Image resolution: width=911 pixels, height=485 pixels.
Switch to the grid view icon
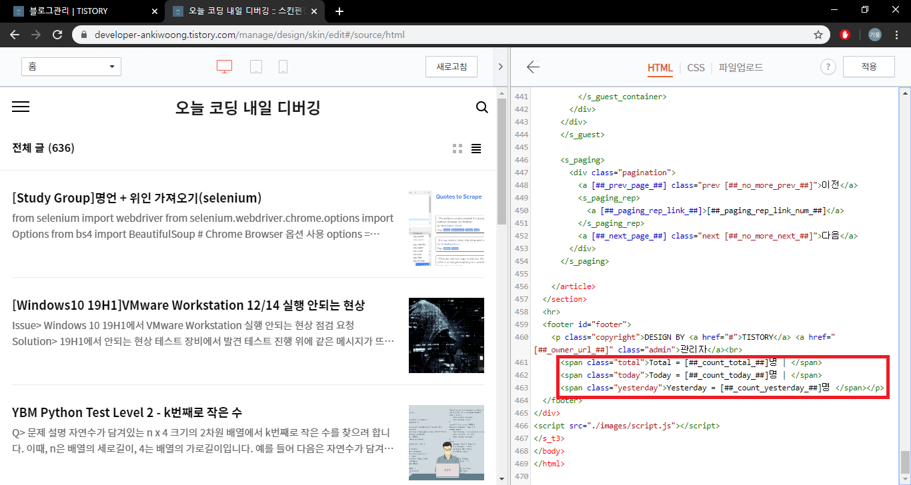tap(458, 149)
